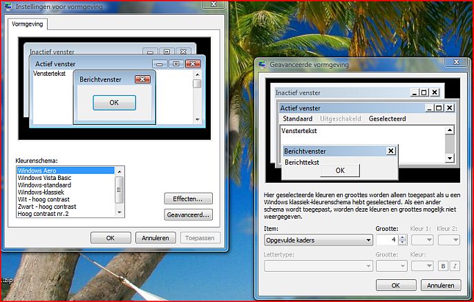Viewport: 474px width, 302px height.
Task: Click the Grootte value field showing 4
Action: (x=387, y=240)
